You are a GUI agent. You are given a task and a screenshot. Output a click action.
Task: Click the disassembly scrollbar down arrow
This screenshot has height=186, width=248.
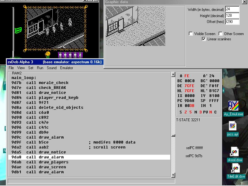pos(173,175)
